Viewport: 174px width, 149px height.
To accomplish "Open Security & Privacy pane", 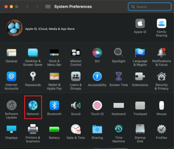I will 161,77.
